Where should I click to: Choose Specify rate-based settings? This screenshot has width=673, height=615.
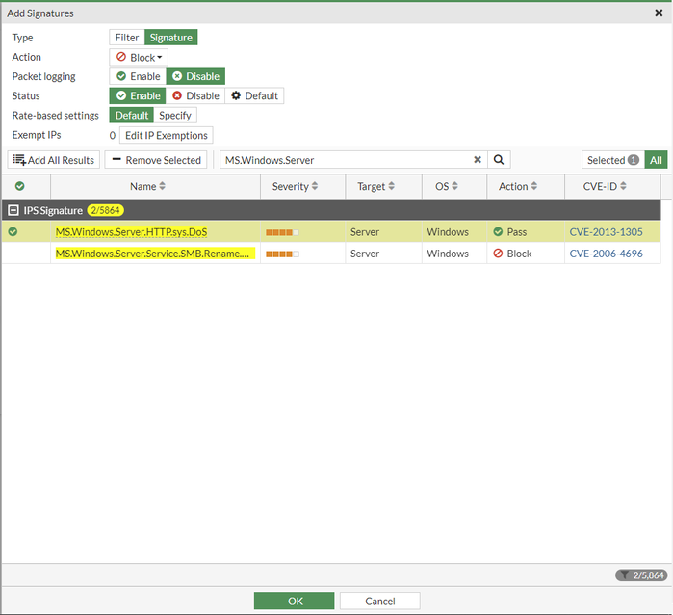click(x=175, y=115)
